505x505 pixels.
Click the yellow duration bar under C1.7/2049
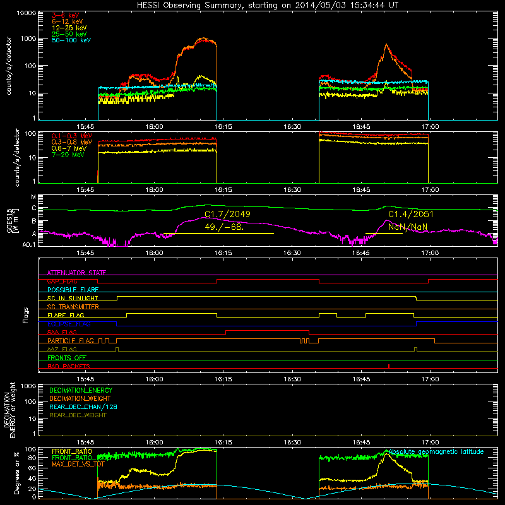point(218,234)
